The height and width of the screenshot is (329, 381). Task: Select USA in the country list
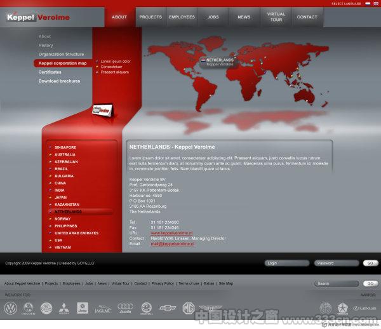point(58,240)
